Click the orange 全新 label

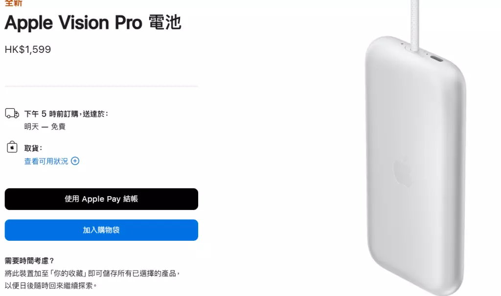(x=13, y=3)
